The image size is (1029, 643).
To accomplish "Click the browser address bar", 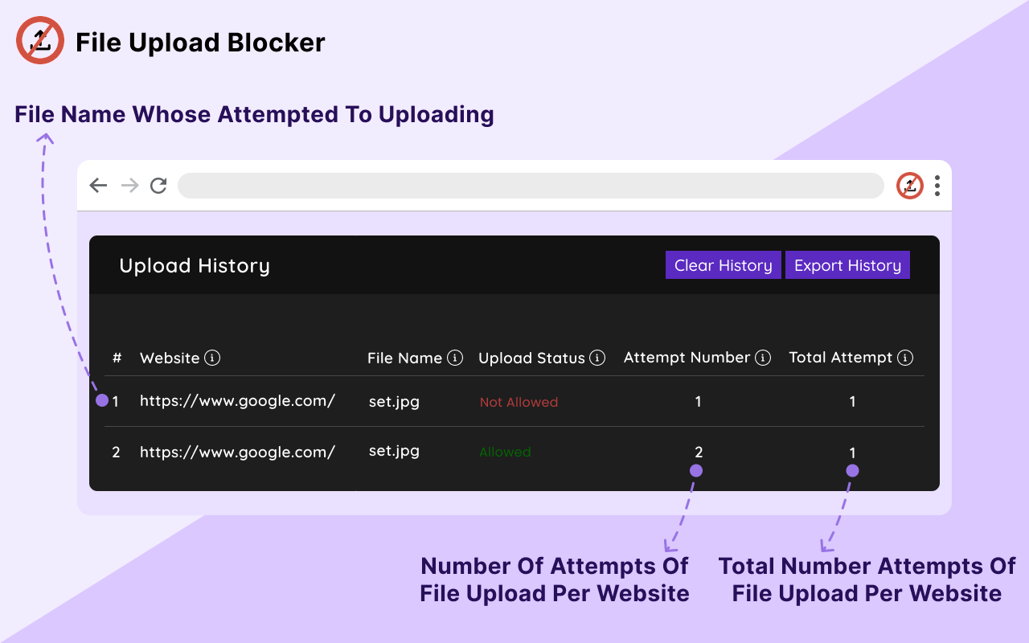I will (531, 186).
